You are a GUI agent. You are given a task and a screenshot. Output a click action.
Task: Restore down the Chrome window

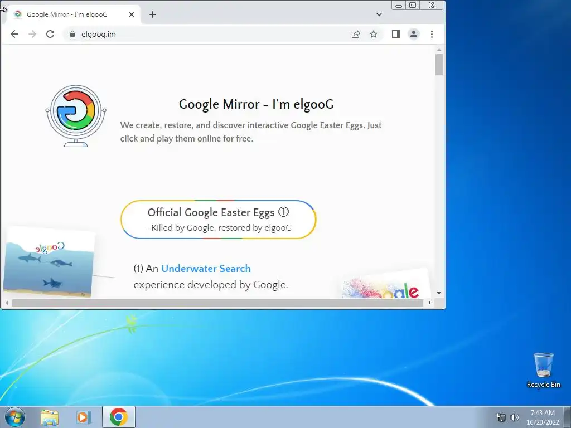tap(413, 5)
